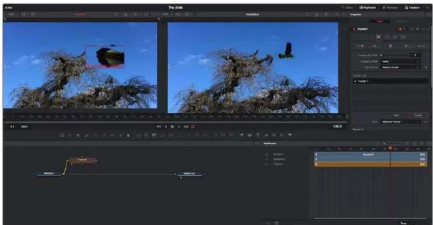Toggle the Nodes panel button at top-left

[9, 8]
